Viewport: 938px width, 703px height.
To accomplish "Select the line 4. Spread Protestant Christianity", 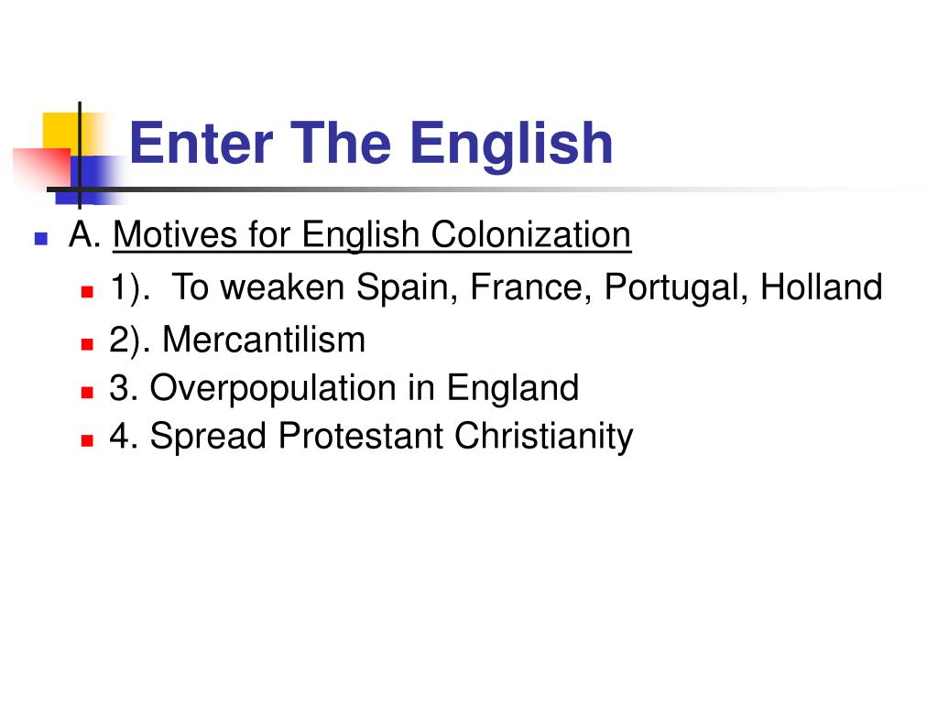I will click(372, 437).
